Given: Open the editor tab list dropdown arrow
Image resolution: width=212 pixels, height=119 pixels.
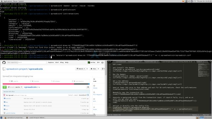Looking at the screenshot, I should (210, 62).
